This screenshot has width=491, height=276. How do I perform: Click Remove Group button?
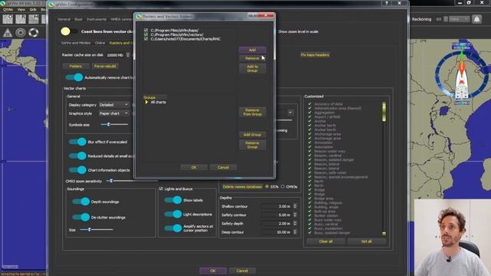(252, 145)
